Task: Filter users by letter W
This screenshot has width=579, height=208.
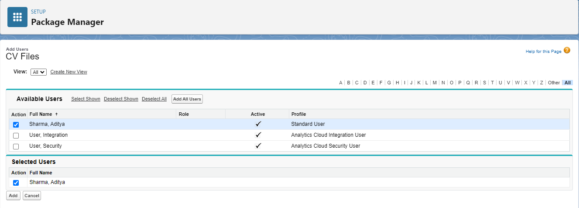Action: click(x=517, y=83)
